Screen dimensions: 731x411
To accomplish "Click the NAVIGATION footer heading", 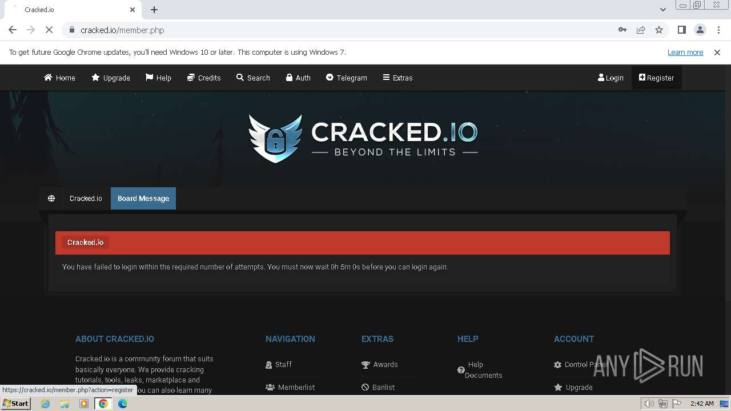I will tap(290, 339).
